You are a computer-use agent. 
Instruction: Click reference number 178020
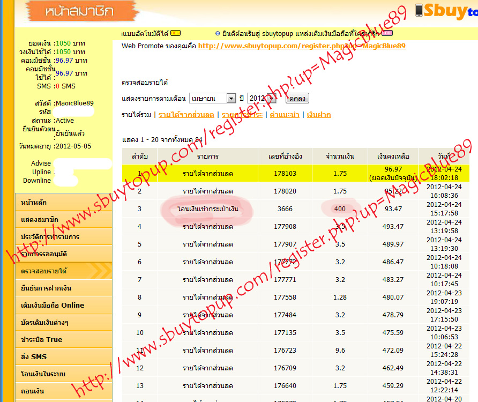[285, 191]
